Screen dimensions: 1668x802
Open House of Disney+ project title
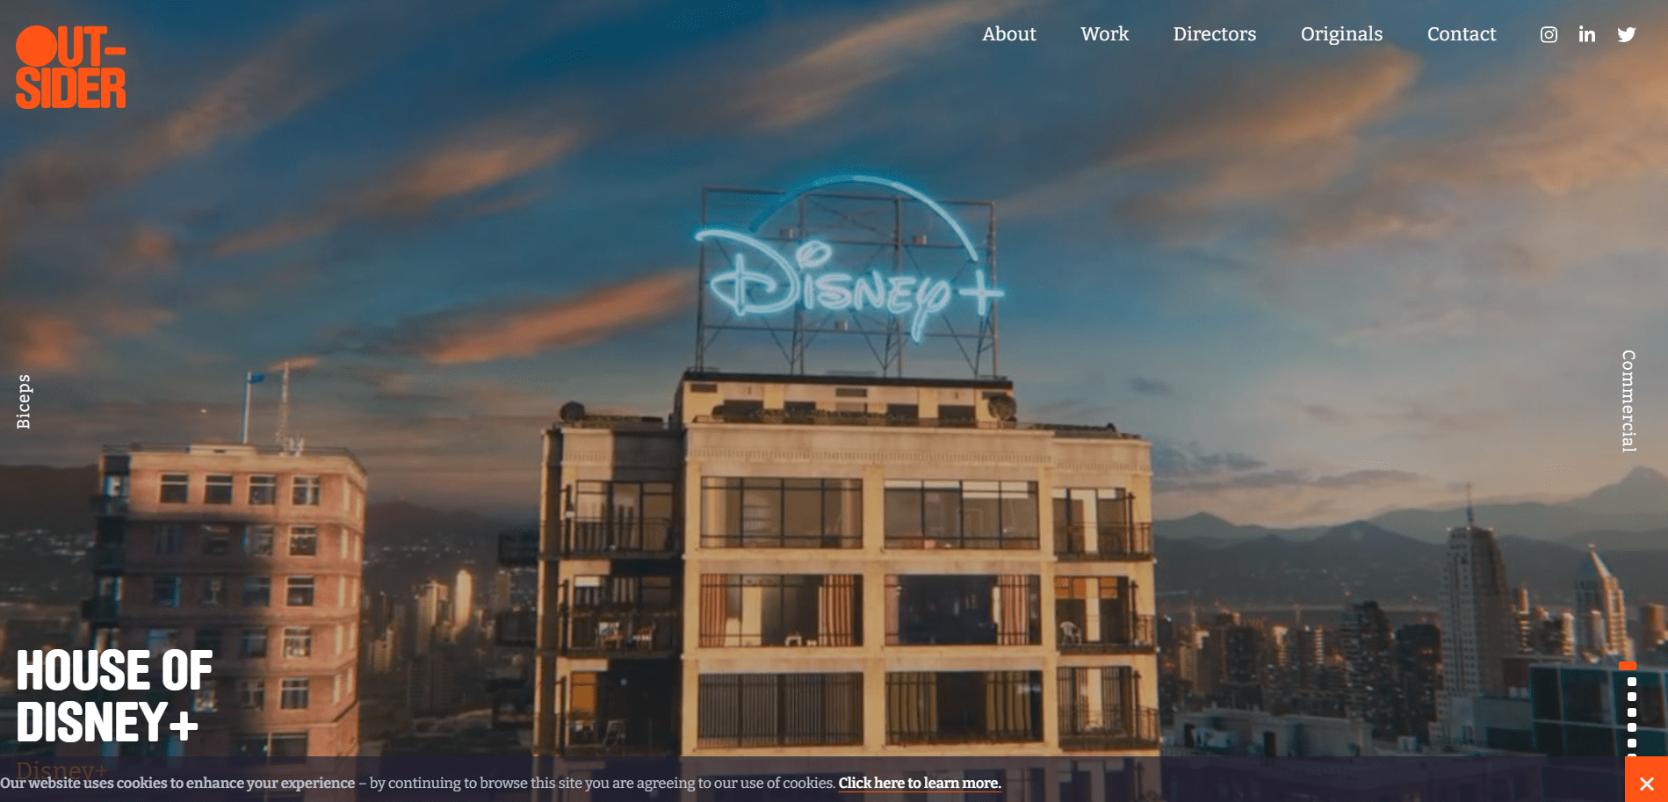[114, 696]
